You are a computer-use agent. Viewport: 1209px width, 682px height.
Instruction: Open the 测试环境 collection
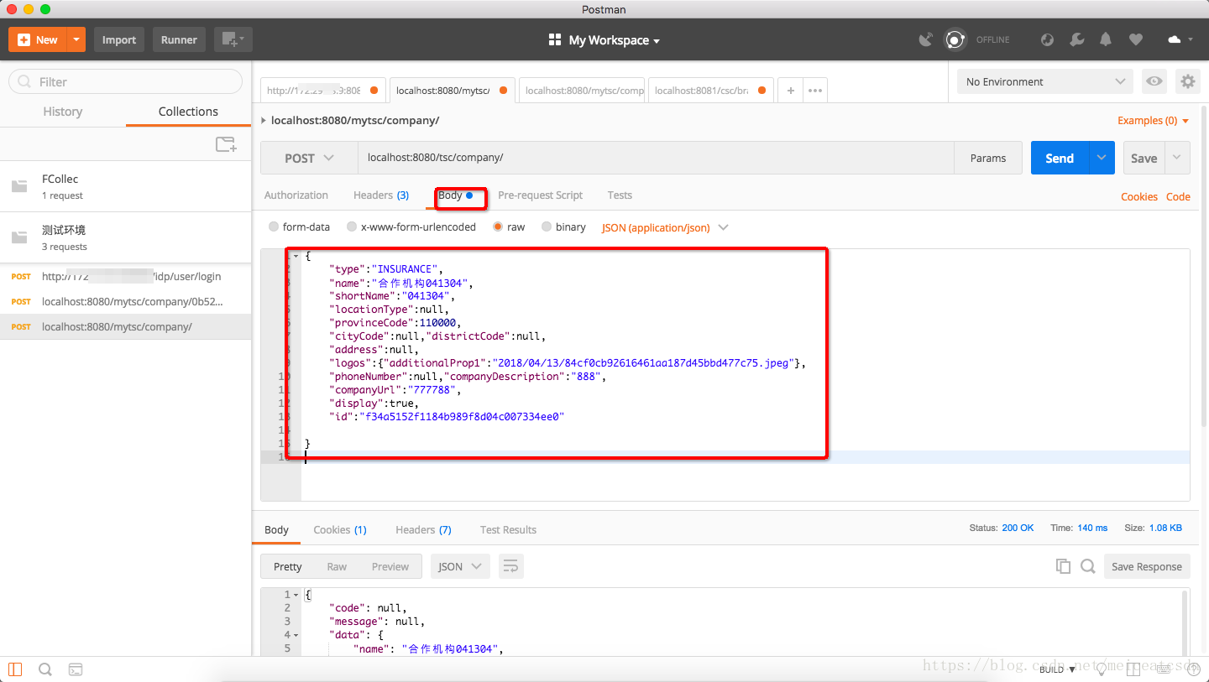coord(126,237)
